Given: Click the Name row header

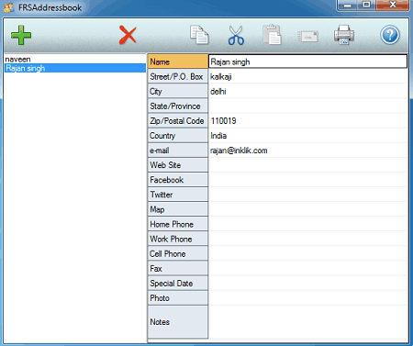Looking at the screenshot, I should pyautogui.click(x=178, y=61).
